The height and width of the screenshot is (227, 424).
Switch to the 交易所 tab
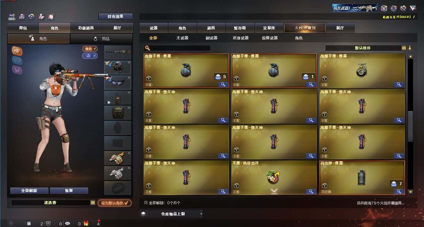pyautogui.click(x=269, y=28)
